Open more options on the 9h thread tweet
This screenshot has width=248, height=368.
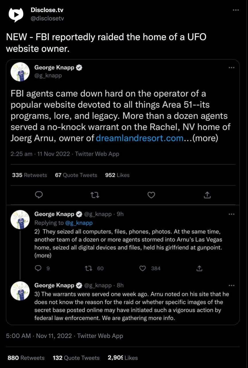pyautogui.click(x=231, y=214)
